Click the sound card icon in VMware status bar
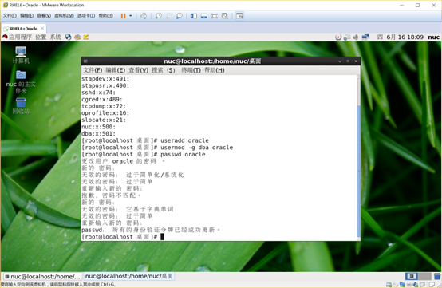This screenshot has width=442, height=288. pos(416,285)
